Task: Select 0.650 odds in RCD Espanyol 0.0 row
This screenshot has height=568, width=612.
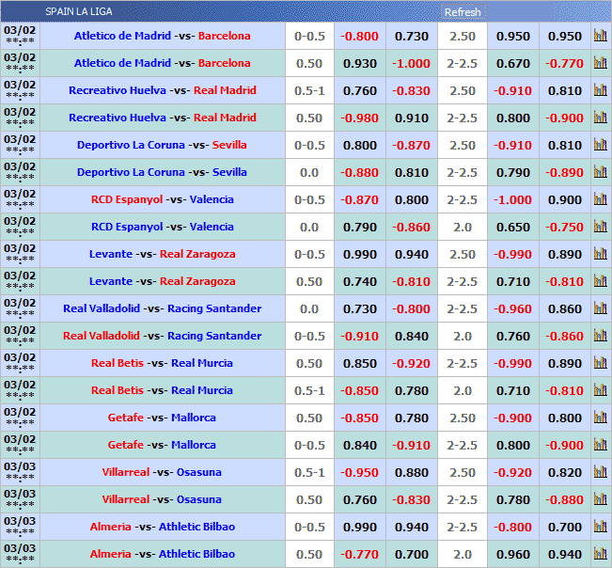Action: click(512, 228)
